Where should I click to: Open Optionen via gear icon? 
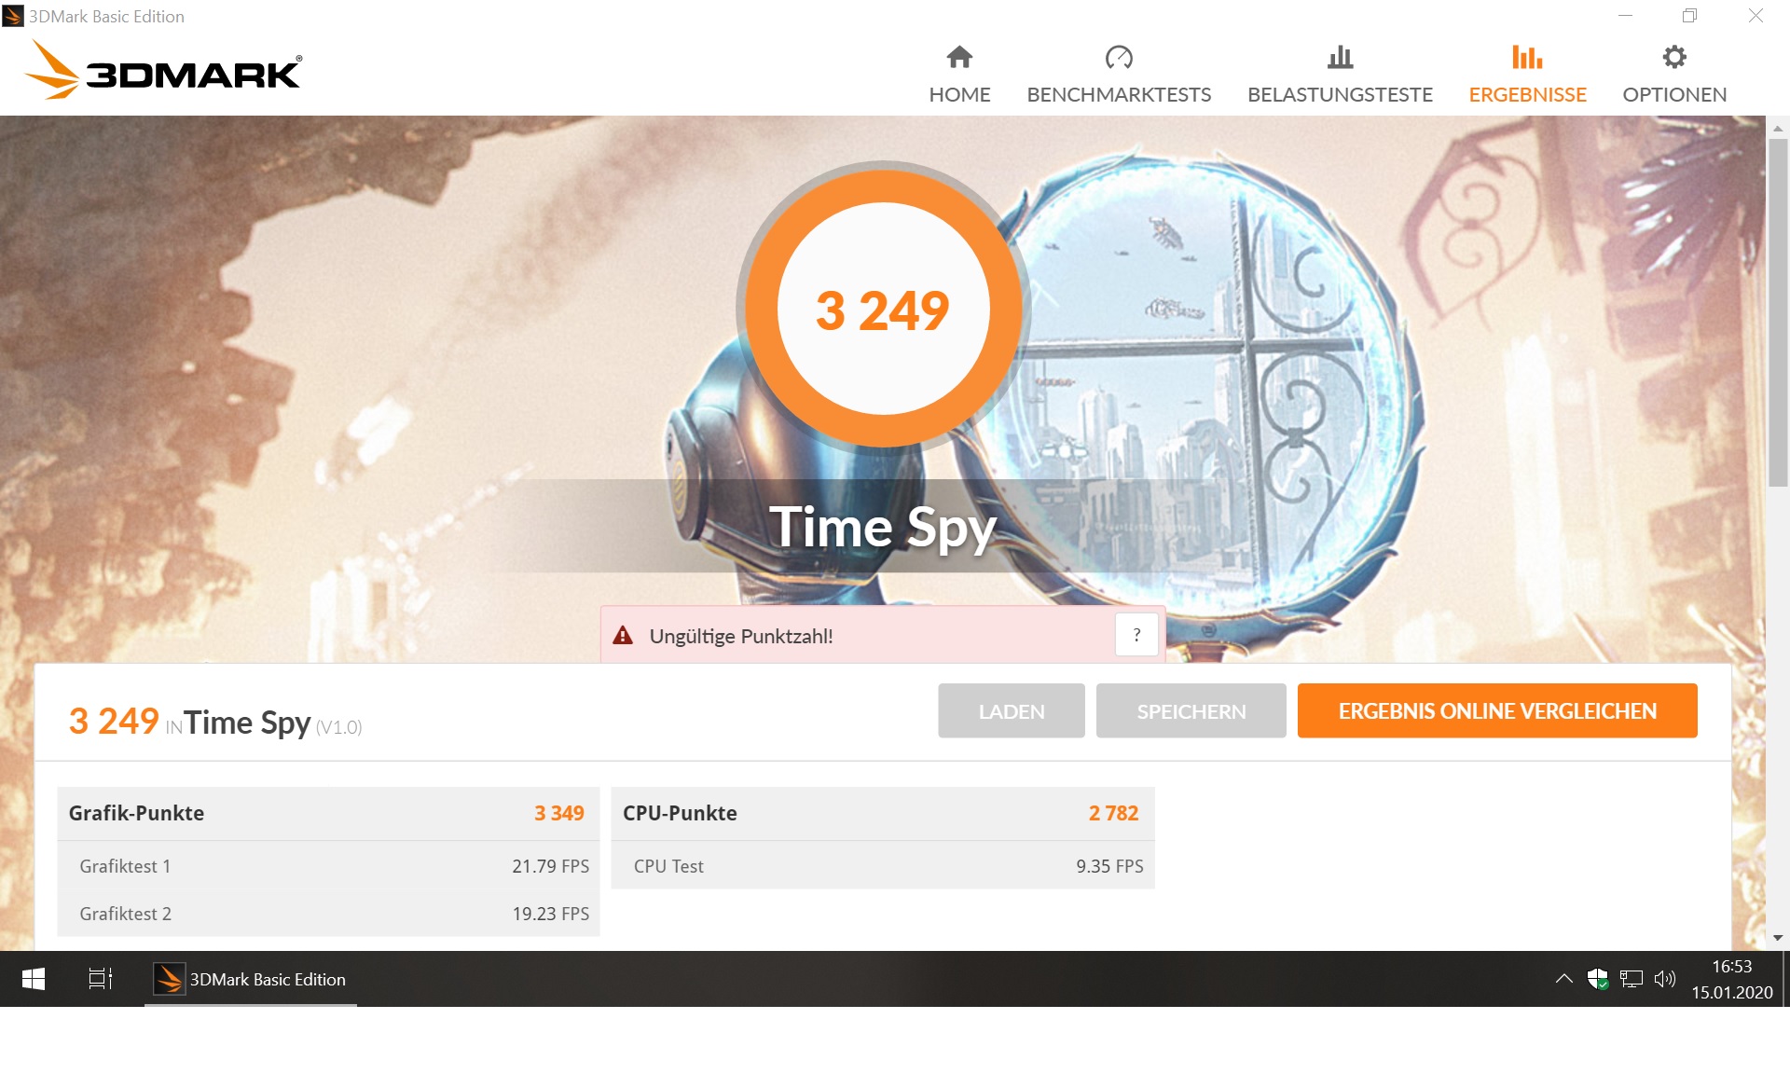pos(1674,57)
